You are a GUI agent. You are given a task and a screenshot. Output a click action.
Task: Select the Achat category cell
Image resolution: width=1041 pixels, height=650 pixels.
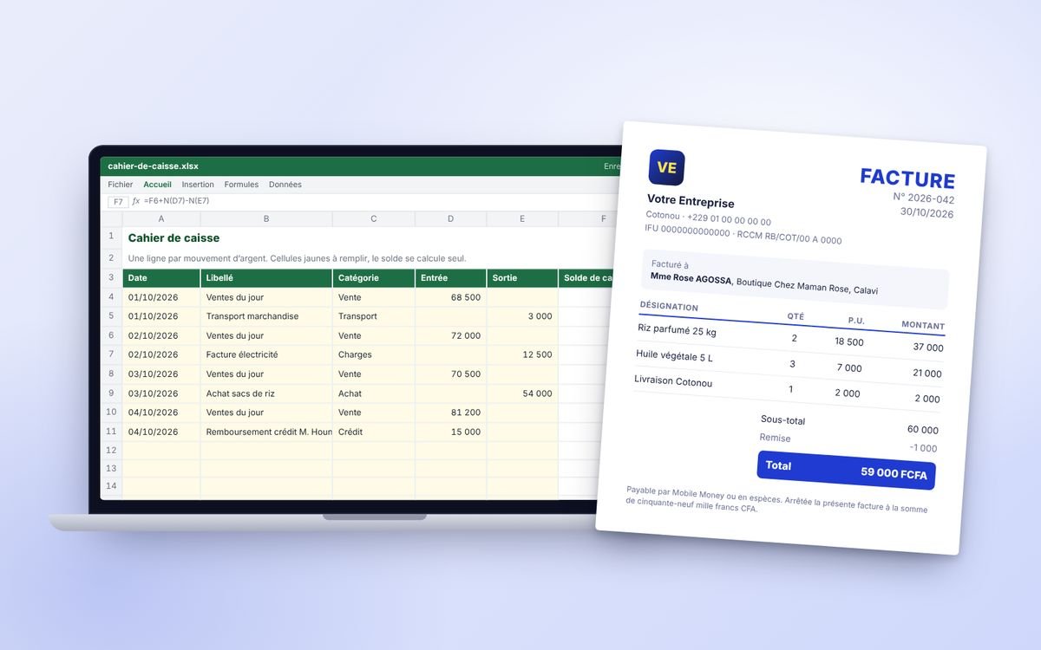(x=374, y=393)
